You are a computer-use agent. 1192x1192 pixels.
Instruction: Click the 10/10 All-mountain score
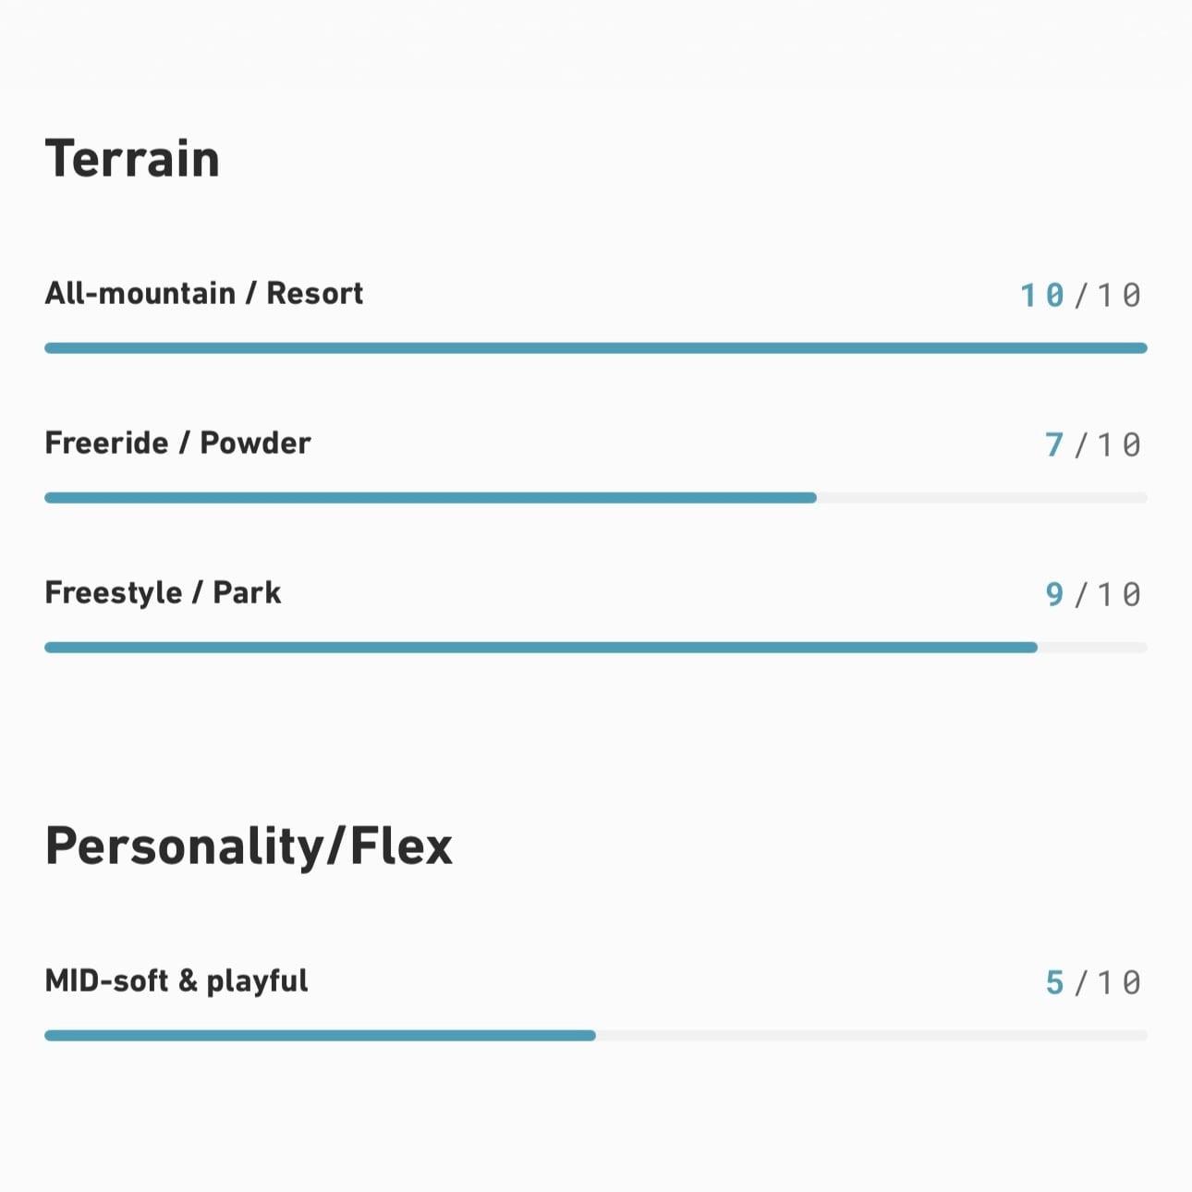1080,296
